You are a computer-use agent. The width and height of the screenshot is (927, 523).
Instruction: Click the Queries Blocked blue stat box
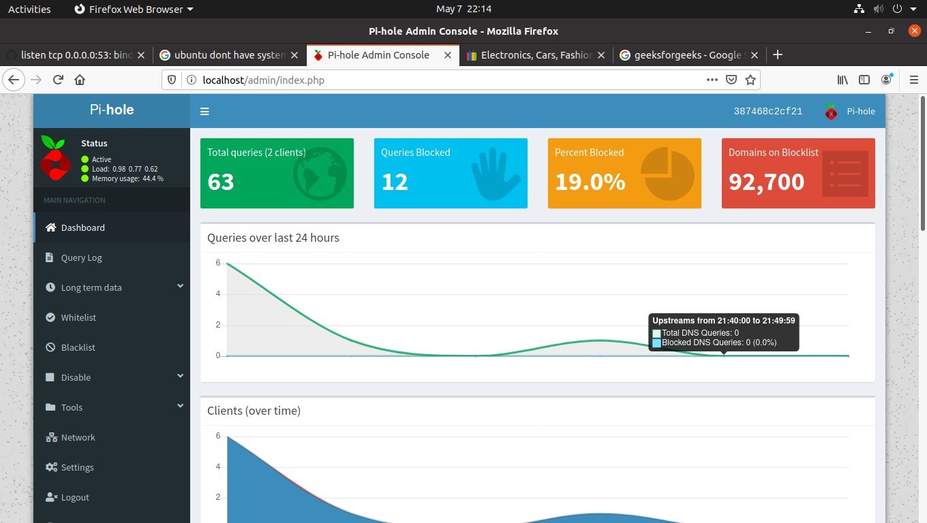click(x=451, y=173)
